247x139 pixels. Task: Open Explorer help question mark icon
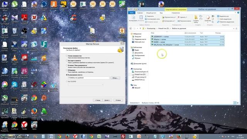(238, 13)
